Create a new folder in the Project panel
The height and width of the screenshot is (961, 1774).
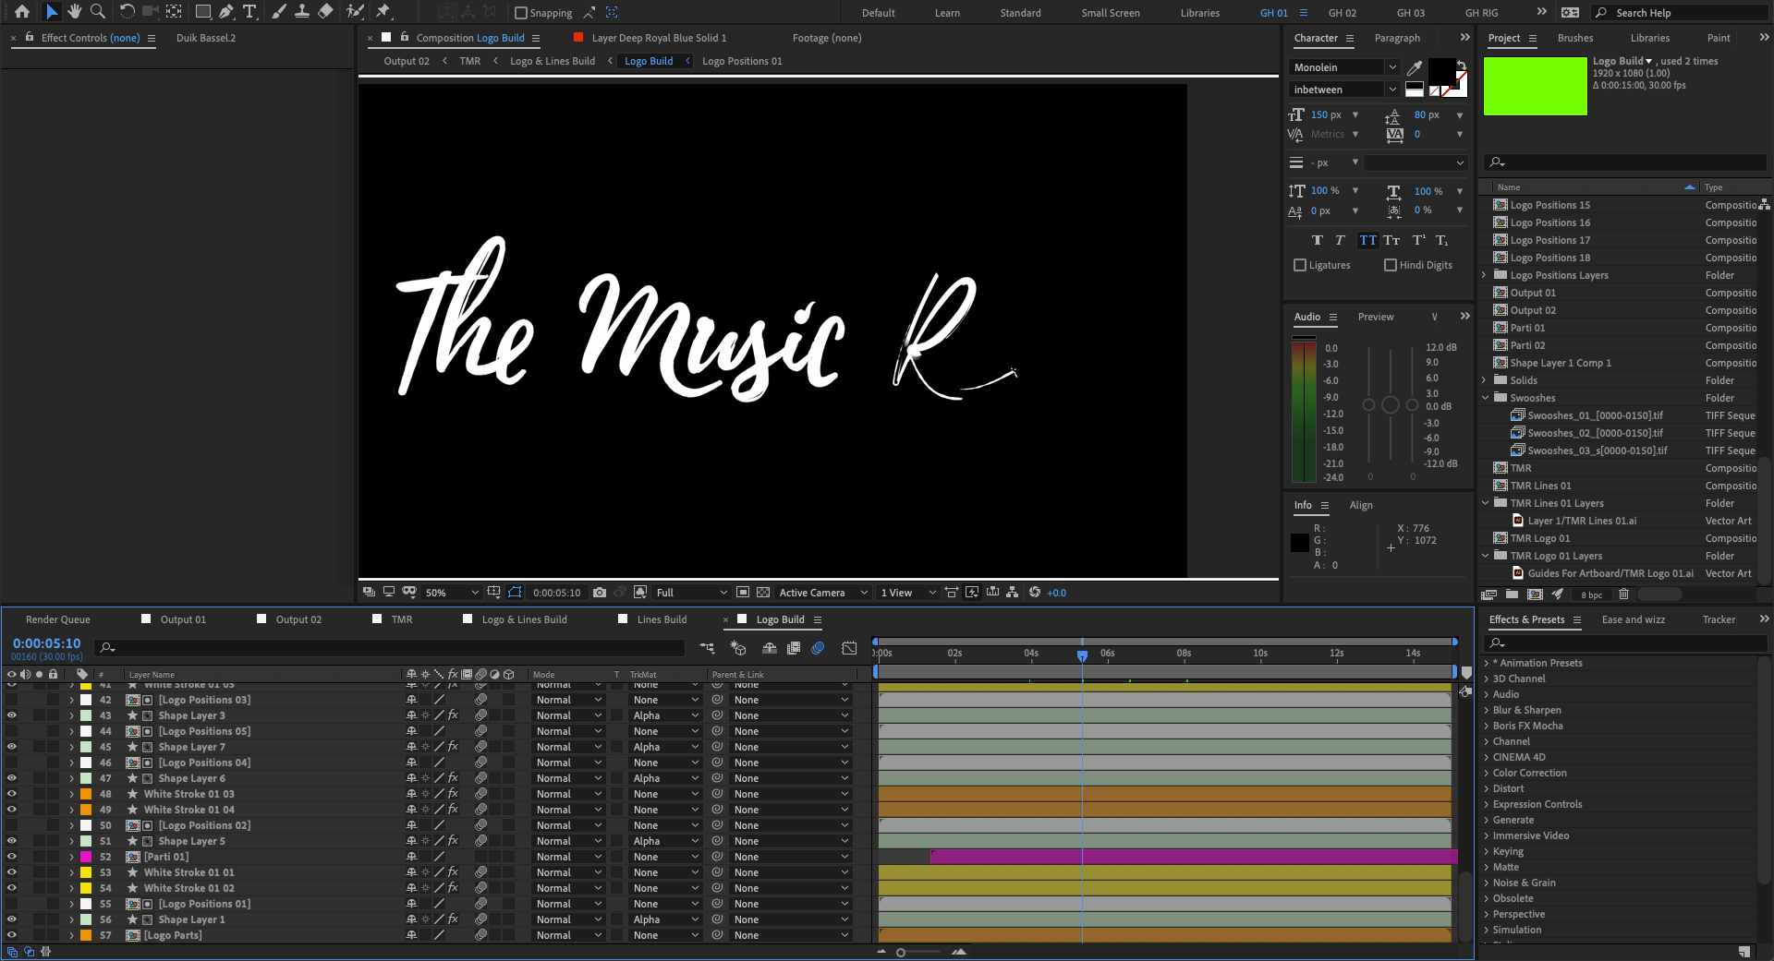1512,595
